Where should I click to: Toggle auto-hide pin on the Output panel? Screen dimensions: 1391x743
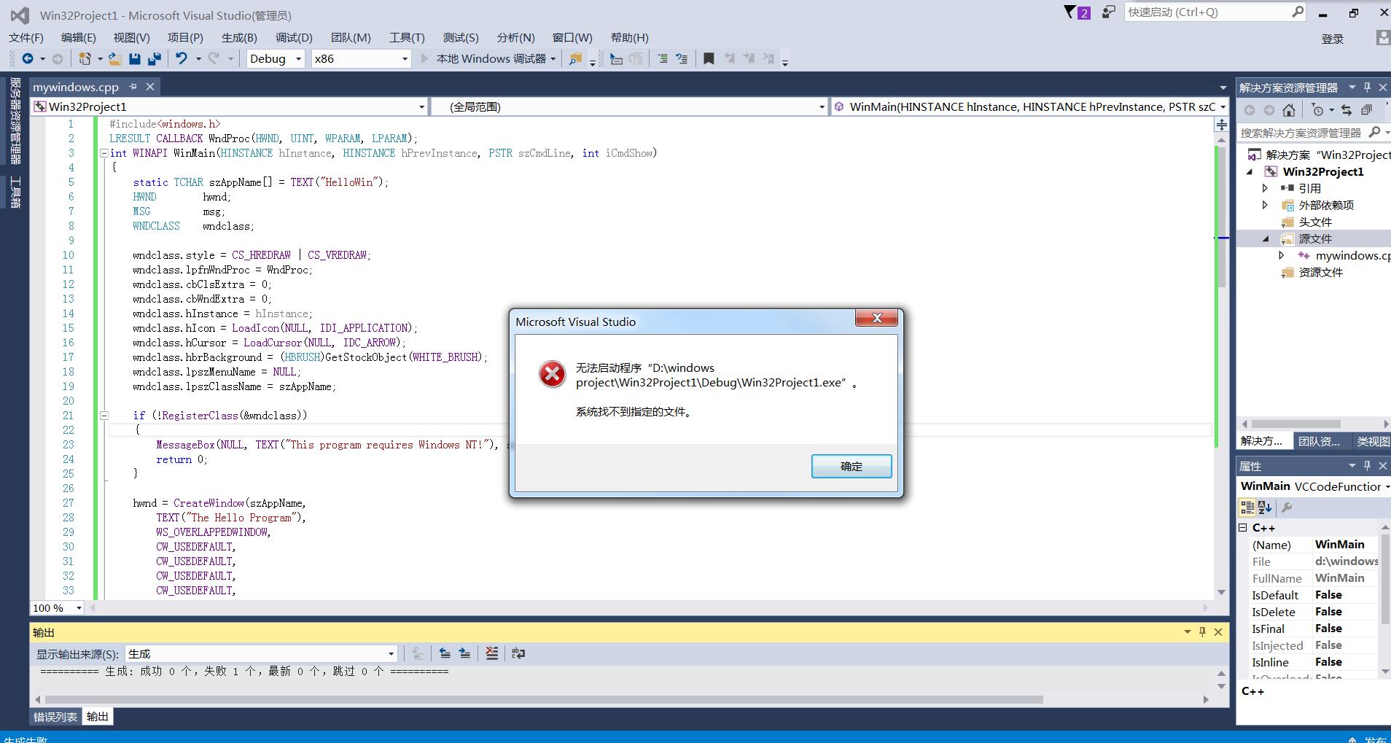[1202, 631]
